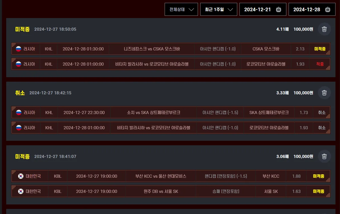Click the 부산 KCC pick cell

click(x=271, y=176)
